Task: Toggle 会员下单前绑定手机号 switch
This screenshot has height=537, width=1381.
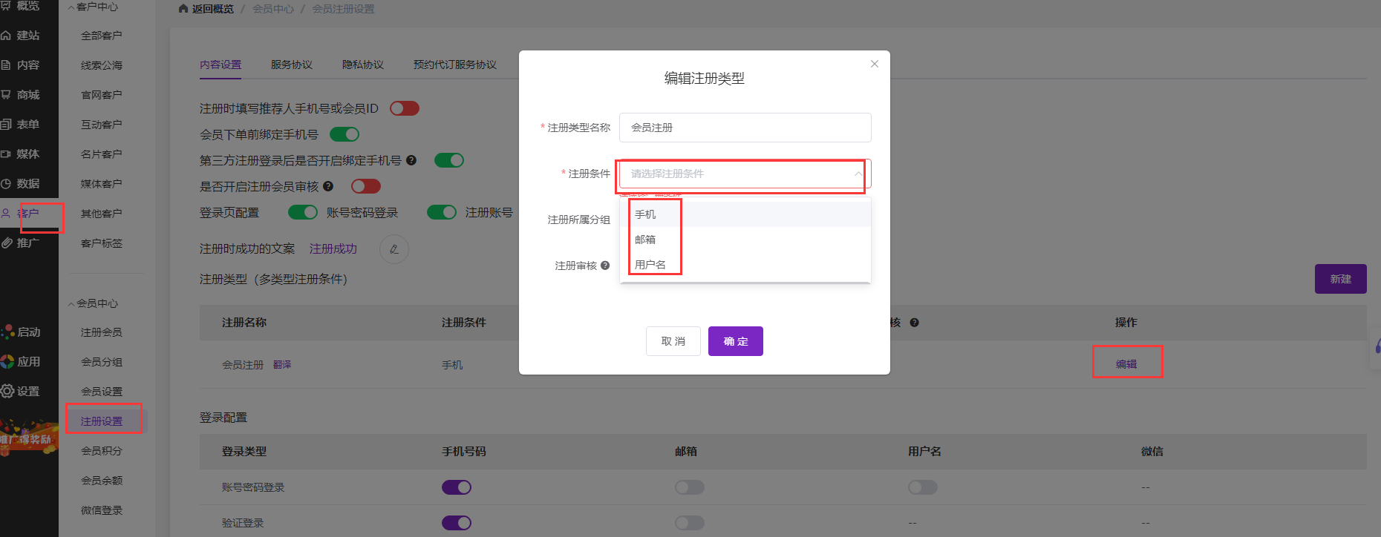Action: (x=345, y=134)
